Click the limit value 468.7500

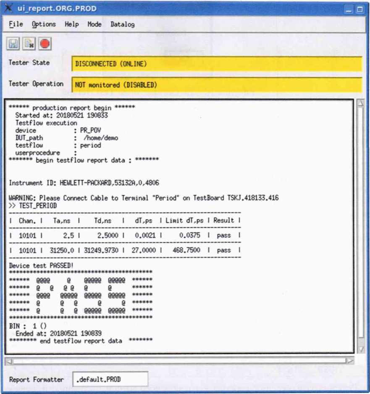[186, 250]
